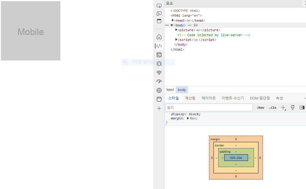Toggle :hov element state panel
Screen dimensions: 306x189
coord(260,108)
